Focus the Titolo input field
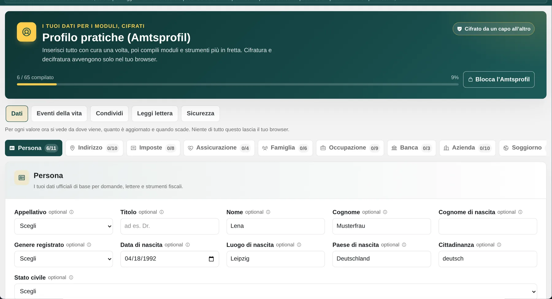552x299 pixels. (170, 226)
